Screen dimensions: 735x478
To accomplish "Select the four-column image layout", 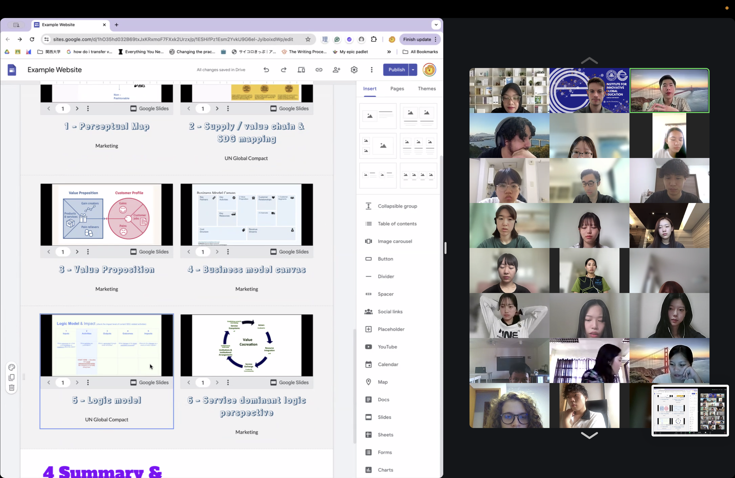I will [418, 176].
